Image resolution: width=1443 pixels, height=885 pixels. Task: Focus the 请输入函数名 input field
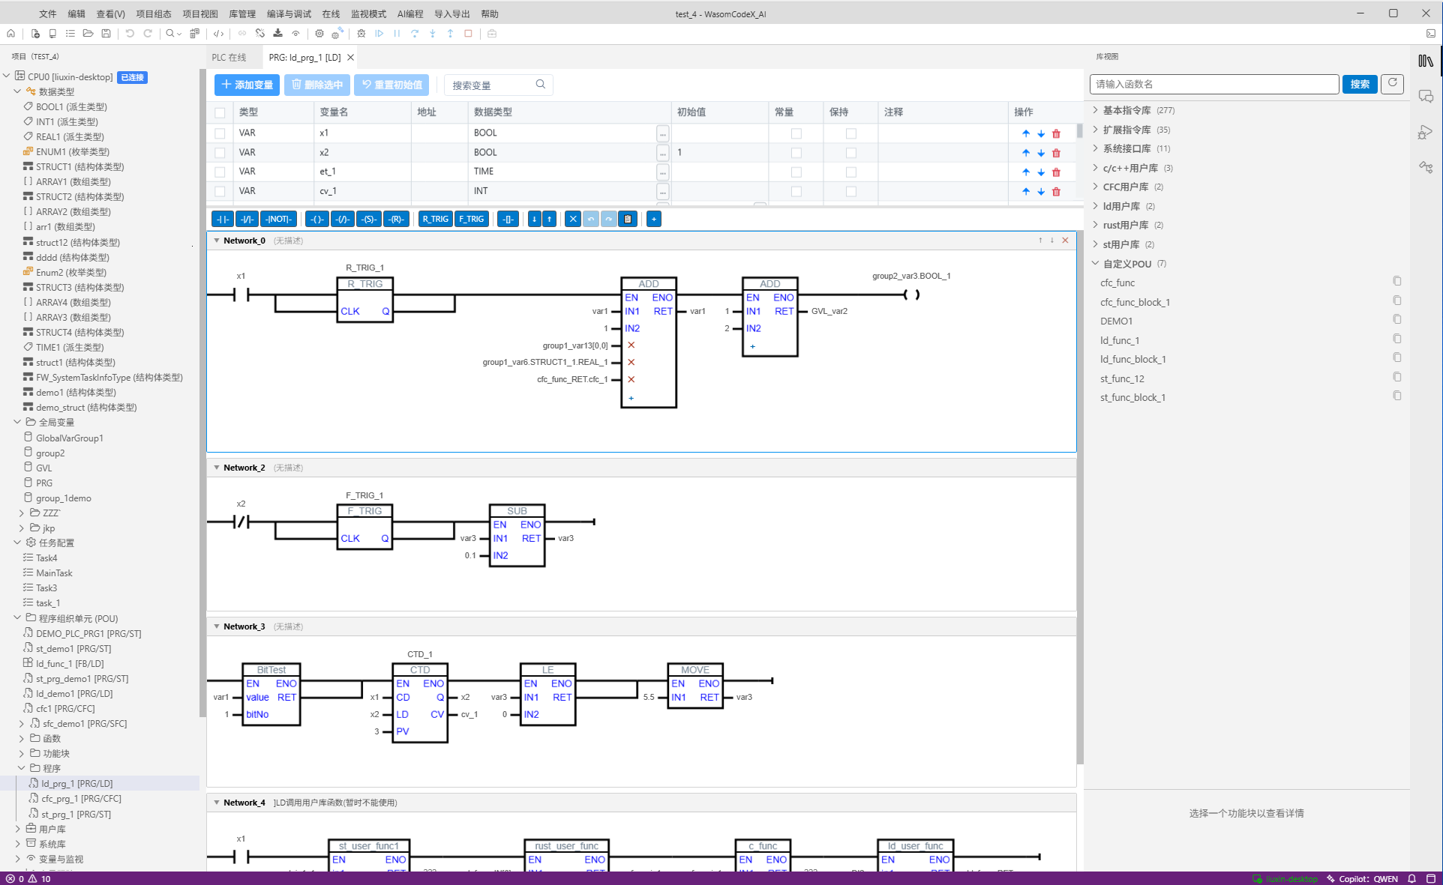point(1213,84)
